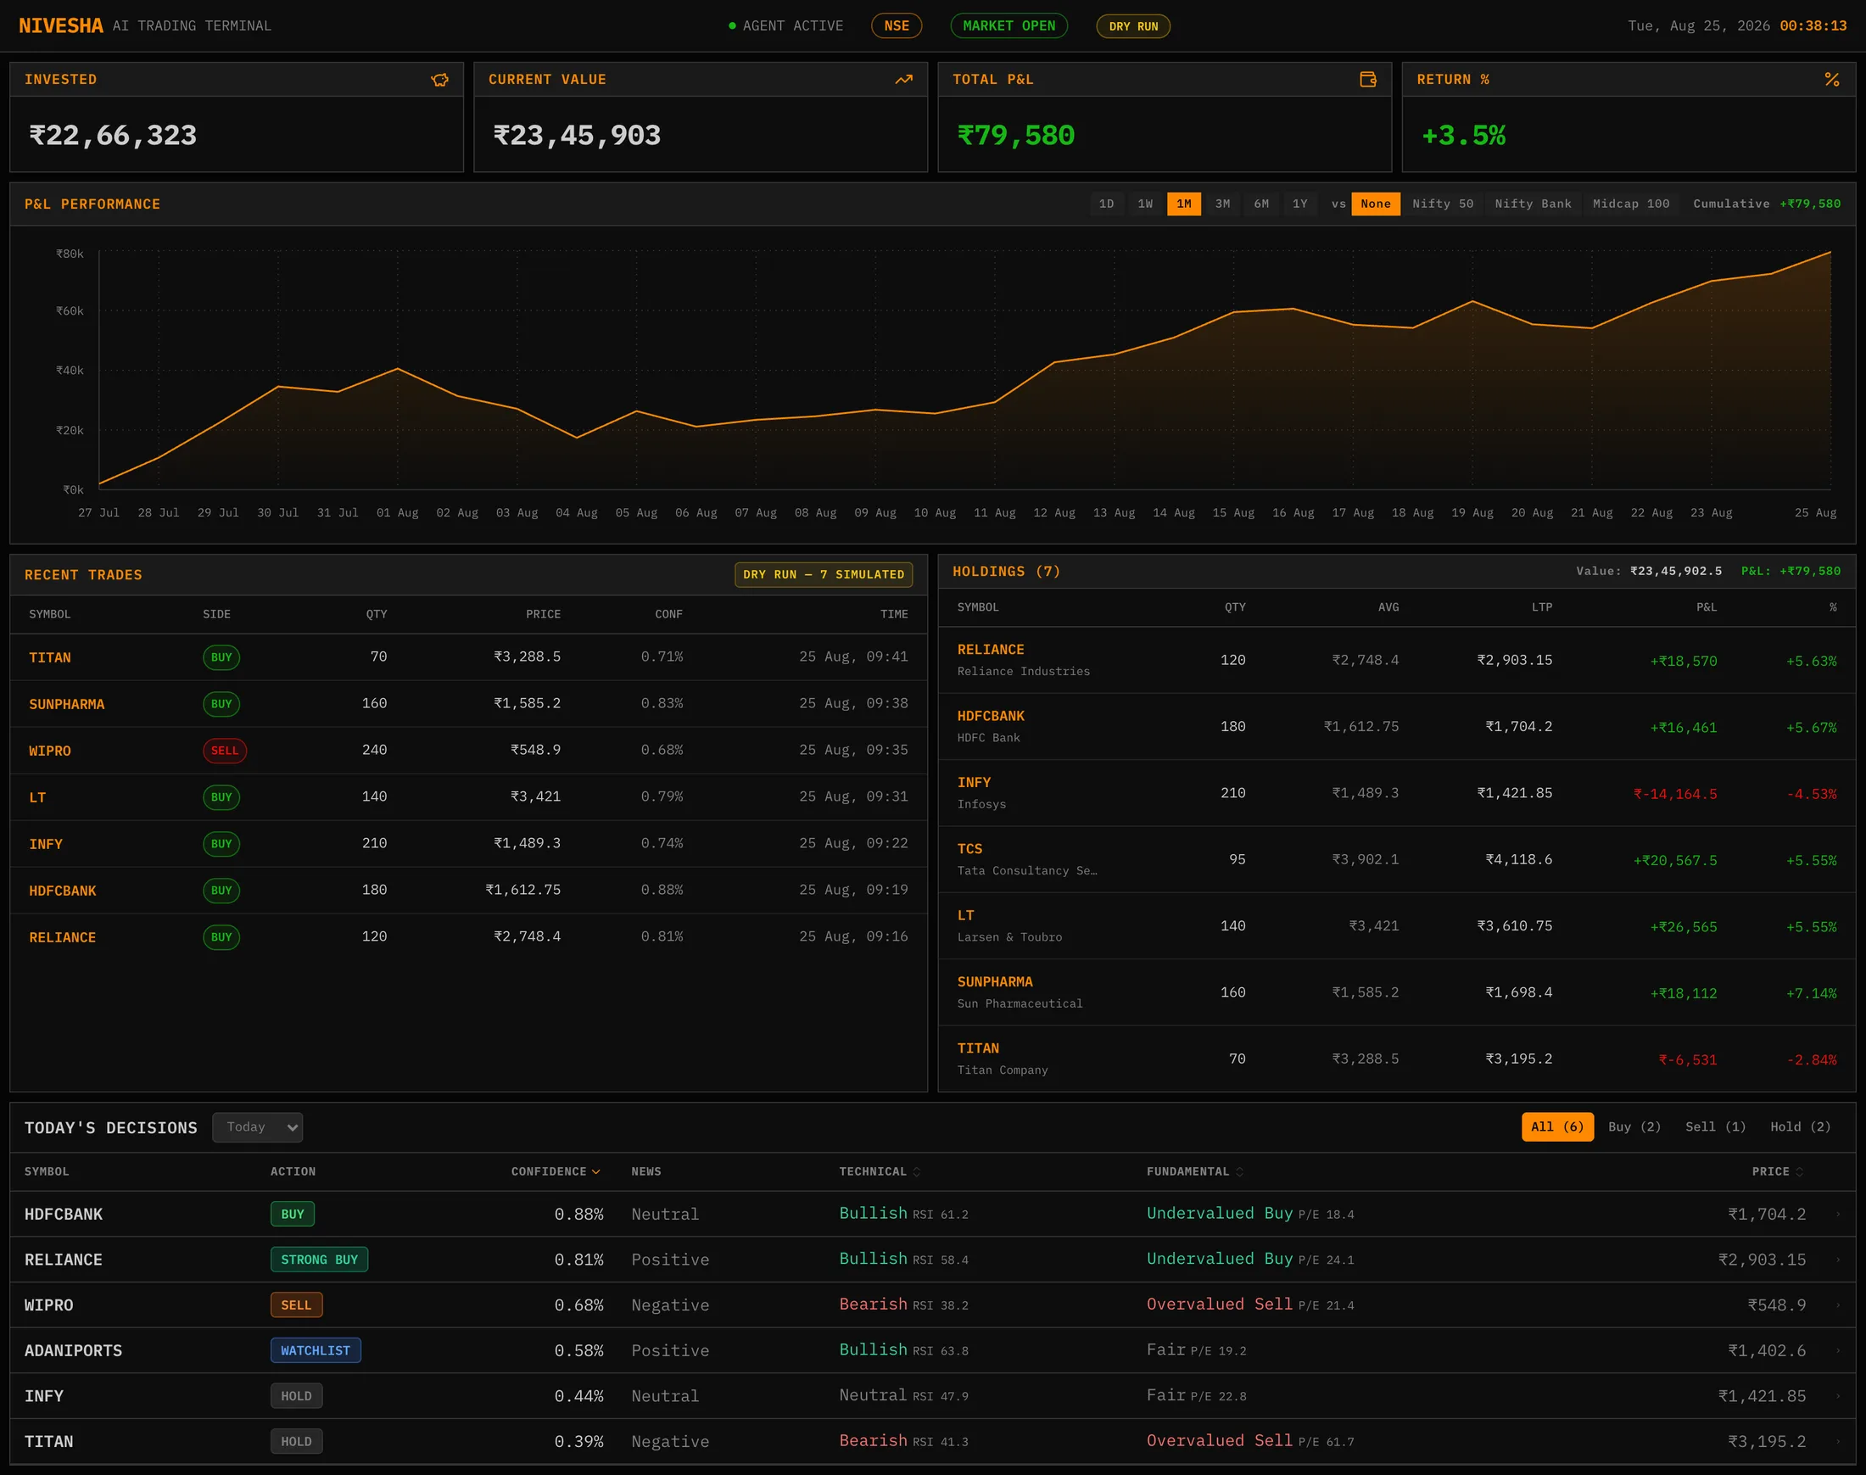Compare performance against Nifty 50
1866x1475 pixels.
pyautogui.click(x=1443, y=204)
